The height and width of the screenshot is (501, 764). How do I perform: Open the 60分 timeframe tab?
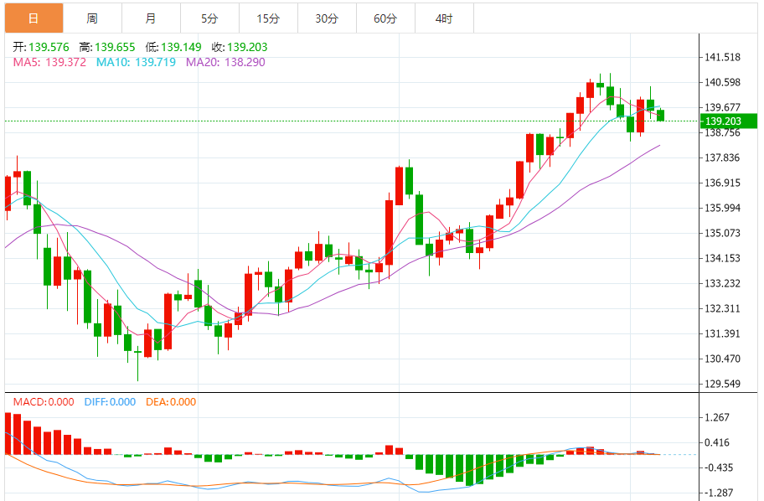(x=385, y=18)
